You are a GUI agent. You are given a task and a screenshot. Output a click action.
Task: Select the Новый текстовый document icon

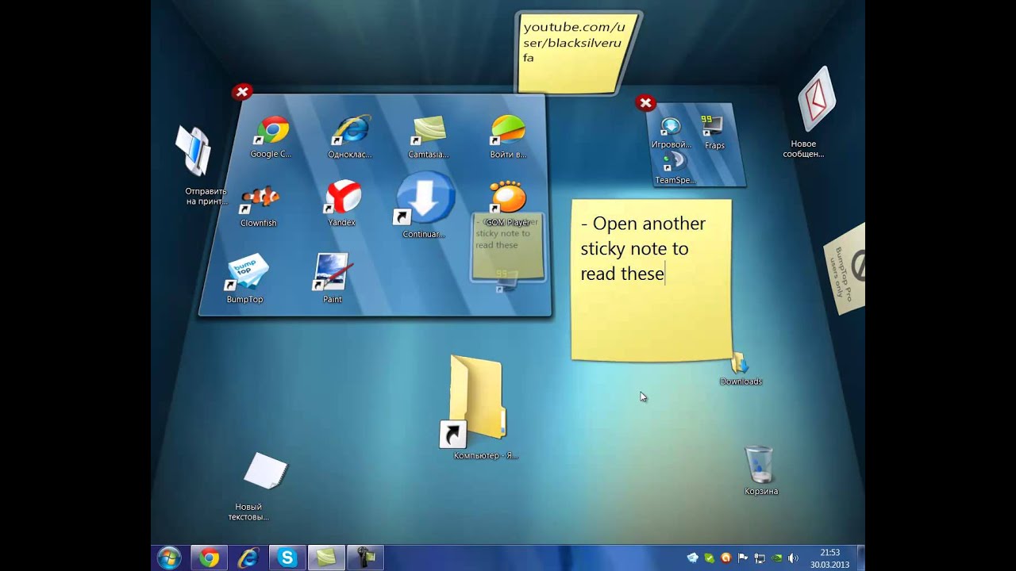pyautogui.click(x=264, y=471)
